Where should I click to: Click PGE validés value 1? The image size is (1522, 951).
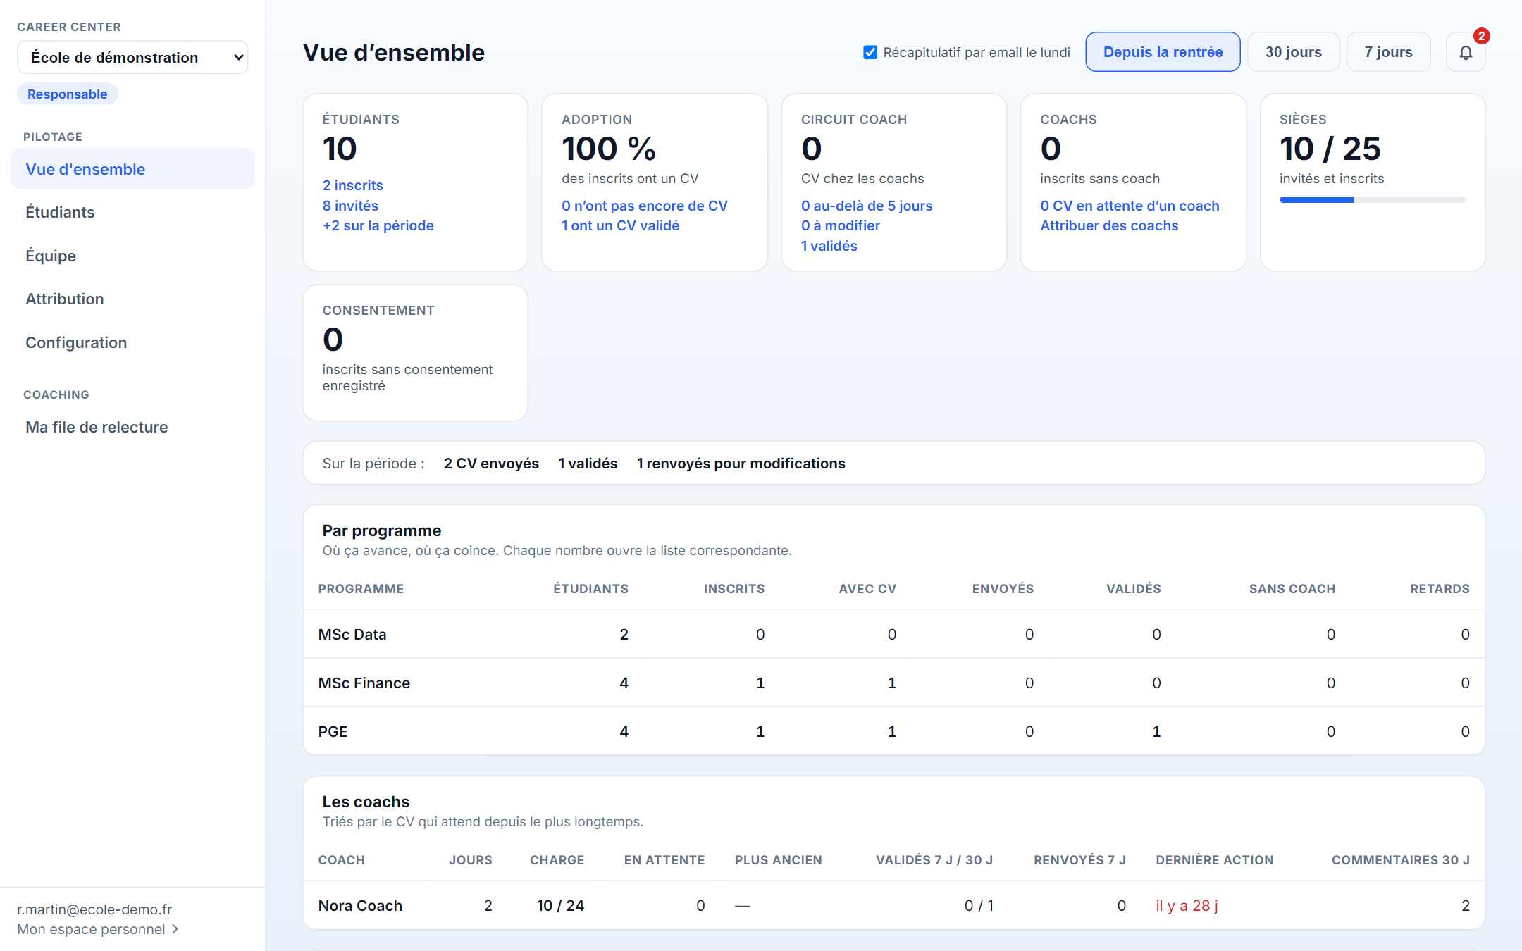(x=1156, y=731)
